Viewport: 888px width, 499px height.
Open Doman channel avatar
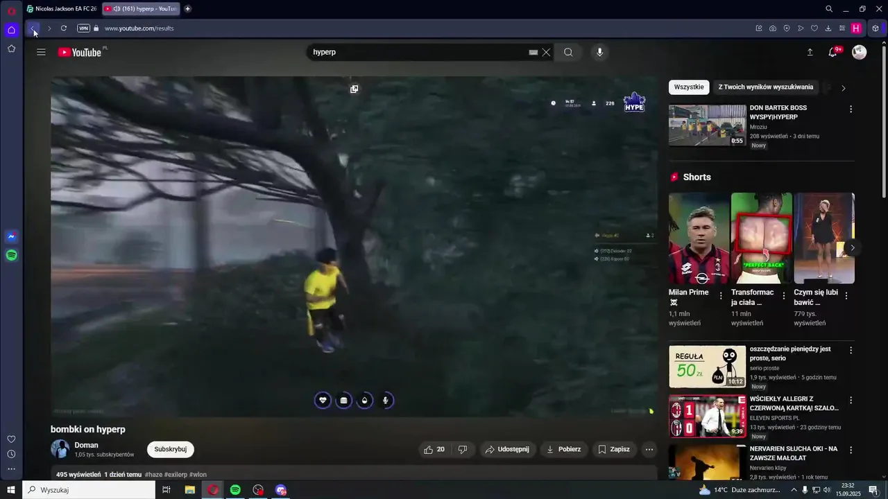tap(60, 448)
